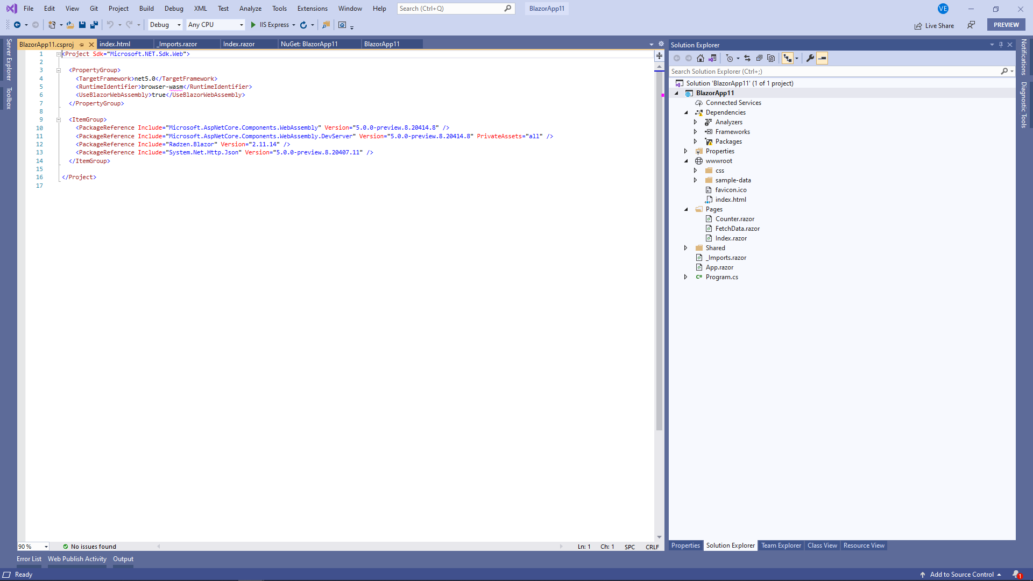Click the Undo arrow icon
Screen dimensions: 1033x581
110,25
